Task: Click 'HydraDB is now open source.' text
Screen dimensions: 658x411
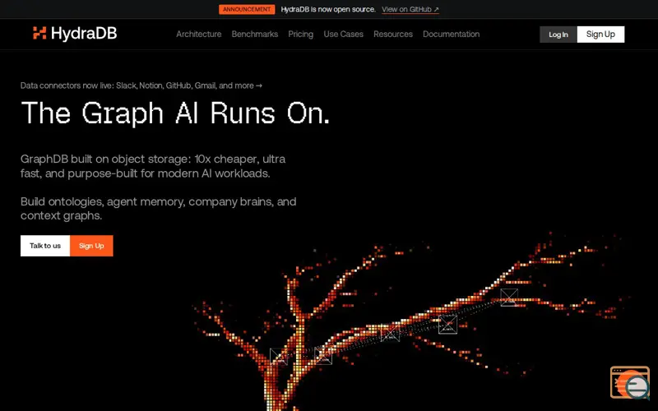Action: click(x=328, y=9)
